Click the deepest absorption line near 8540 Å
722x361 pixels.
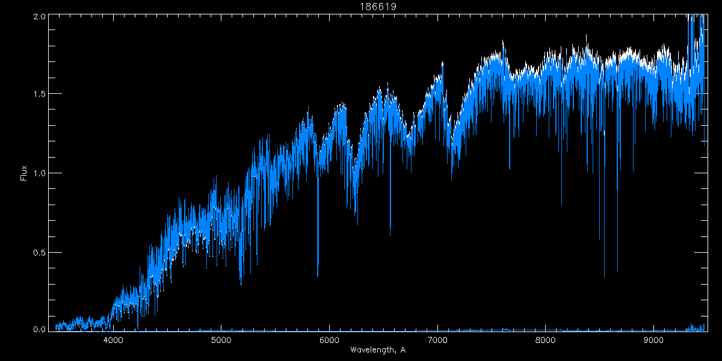604,276
